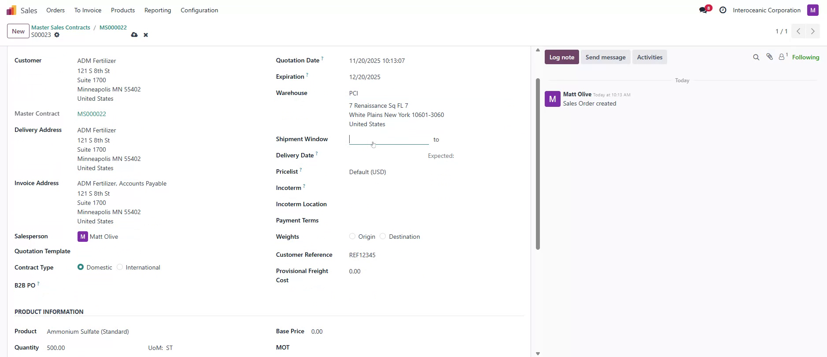Toggle the Following button
Image resolution: width=827 pixels, height=357 pixels.
coord(805,57)
